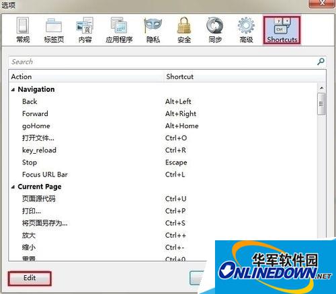336x294 pixels.
Task: Click the Alt+Left shortcut cell
Action: 178,101
